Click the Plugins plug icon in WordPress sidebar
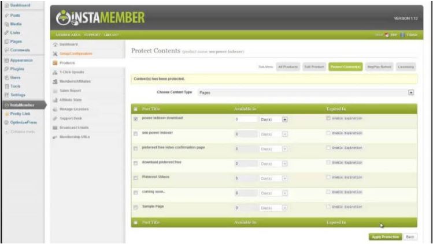 6,69
